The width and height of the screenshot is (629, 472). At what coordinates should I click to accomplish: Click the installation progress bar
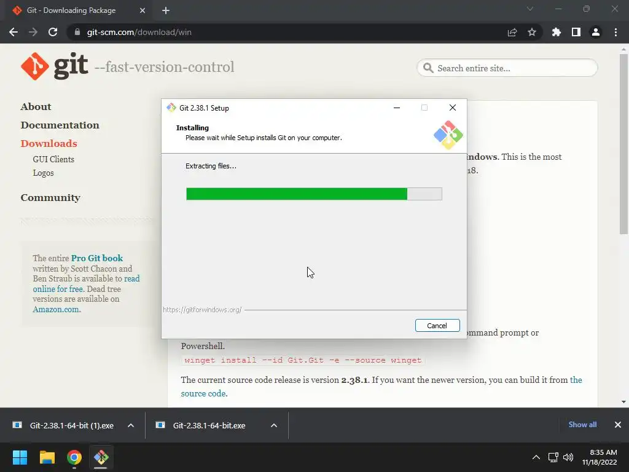pyautogui.click(x=314, y=194)
